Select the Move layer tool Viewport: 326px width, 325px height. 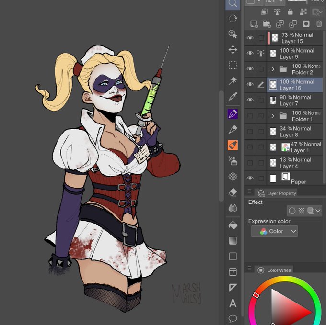233,50
